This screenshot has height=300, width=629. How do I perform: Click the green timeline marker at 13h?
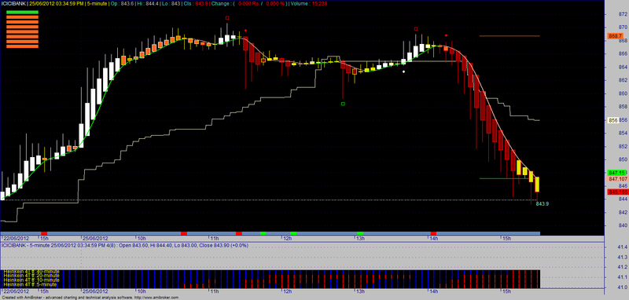(360, 233)
